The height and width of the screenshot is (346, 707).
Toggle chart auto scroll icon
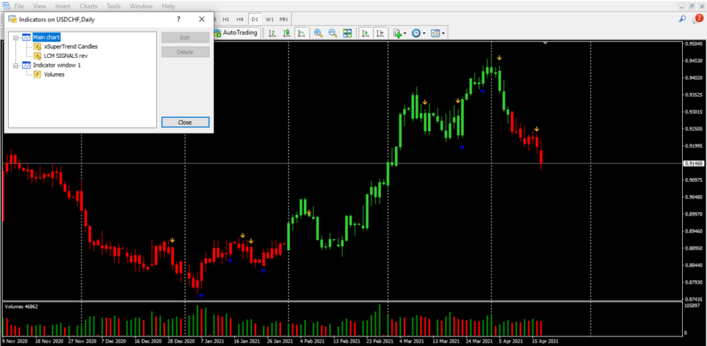(x=365, y=32)
